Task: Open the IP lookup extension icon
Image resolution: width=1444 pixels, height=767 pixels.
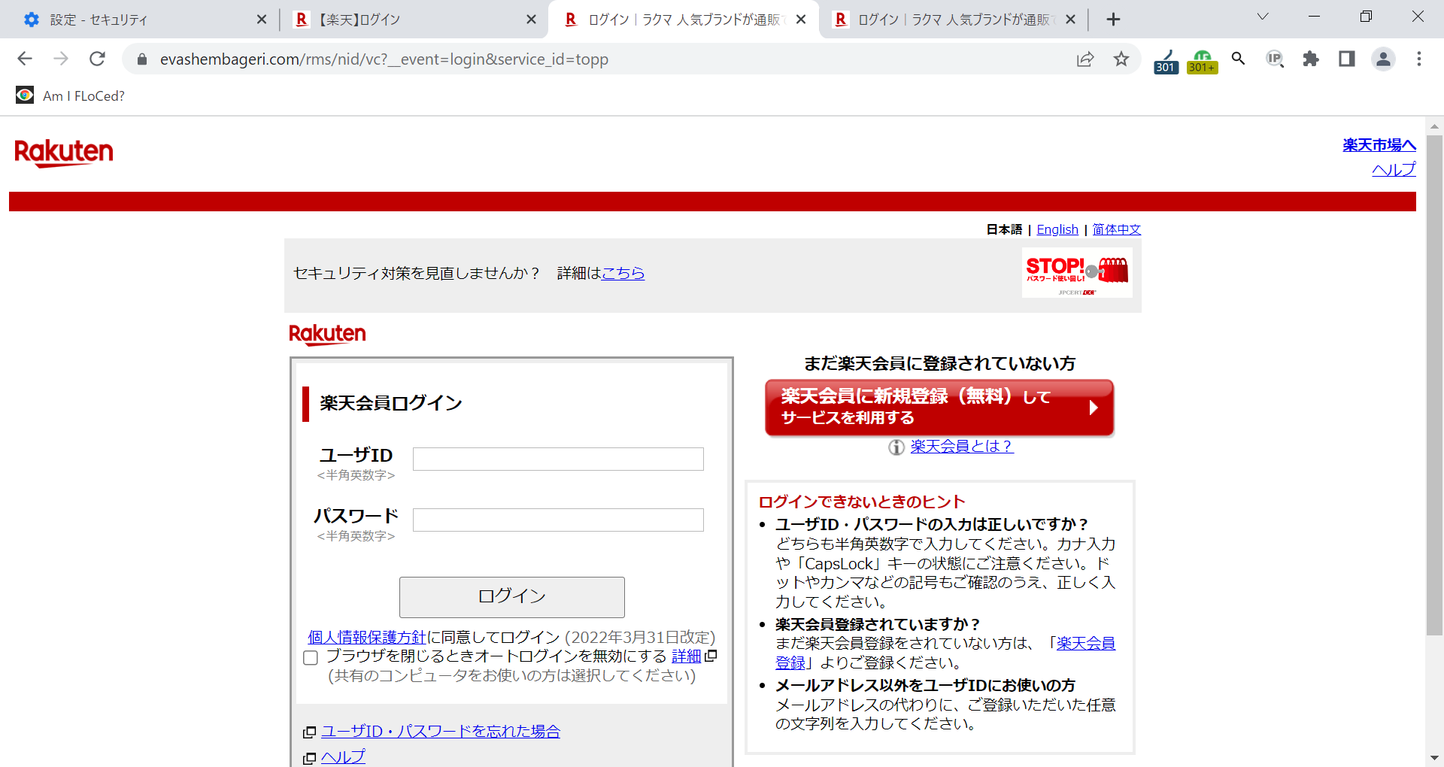Action: coord(1274,59)
